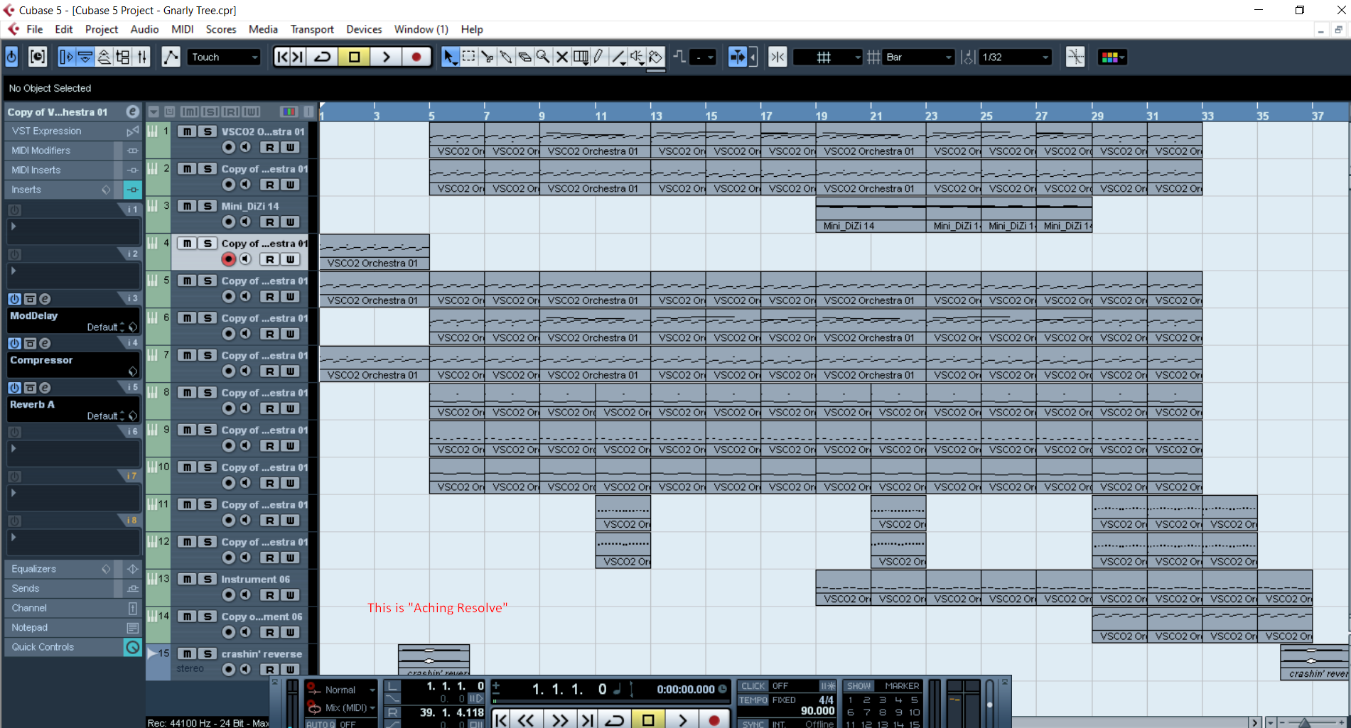
Task: Open the Touch automation mode dropdown
Action: click(x=224, y=57)
